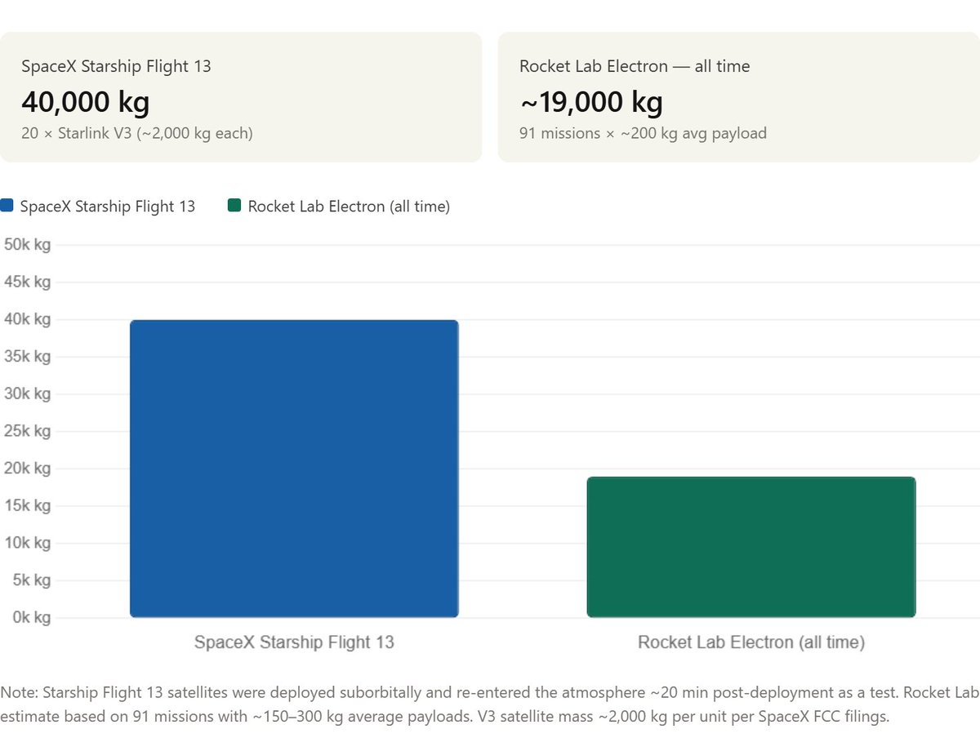
Task: Click the 5k kg axis label
Action: pyautogui.click(x=30, y=580)
